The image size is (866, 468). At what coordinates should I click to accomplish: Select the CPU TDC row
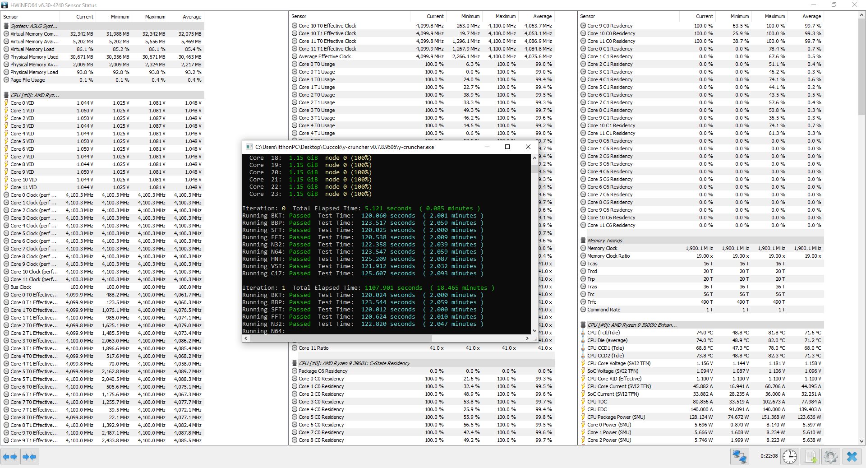(702, 402)
